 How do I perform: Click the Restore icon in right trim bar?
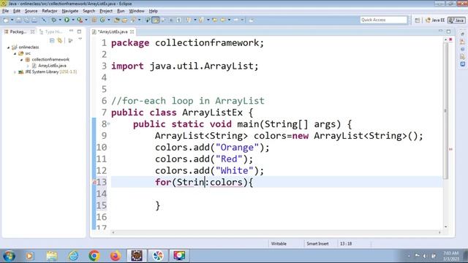pos(462,34)
